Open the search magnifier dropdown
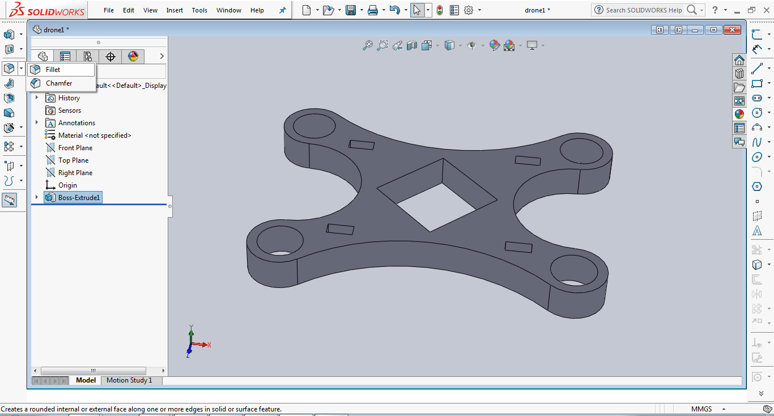774x416 pixels. [701, 10]
